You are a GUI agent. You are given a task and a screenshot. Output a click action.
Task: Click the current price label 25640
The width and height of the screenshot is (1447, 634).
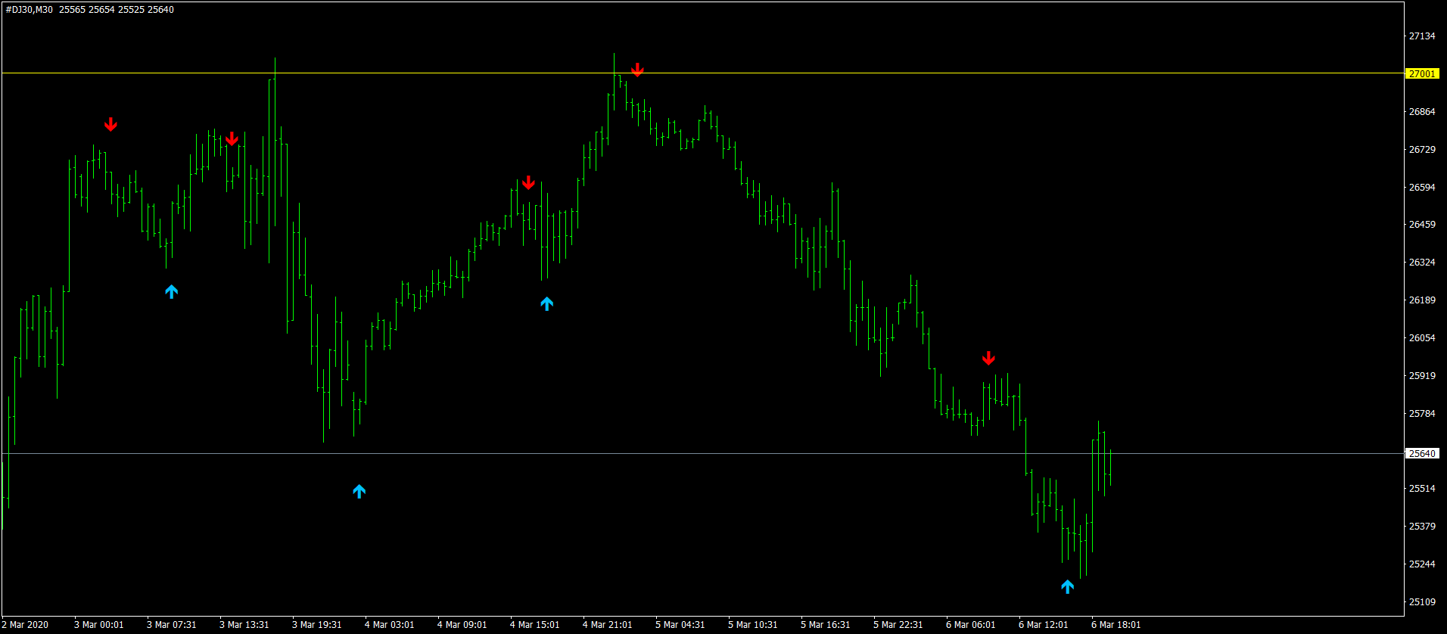pos(1422,454)
